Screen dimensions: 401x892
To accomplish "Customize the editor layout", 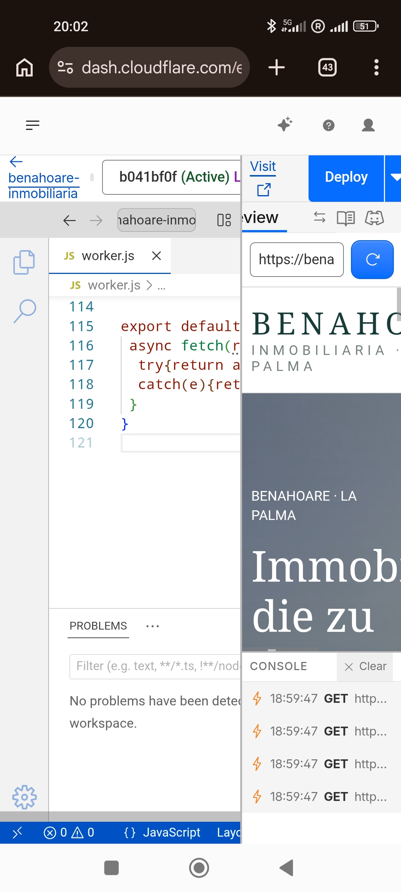I will tap(224, 220).
